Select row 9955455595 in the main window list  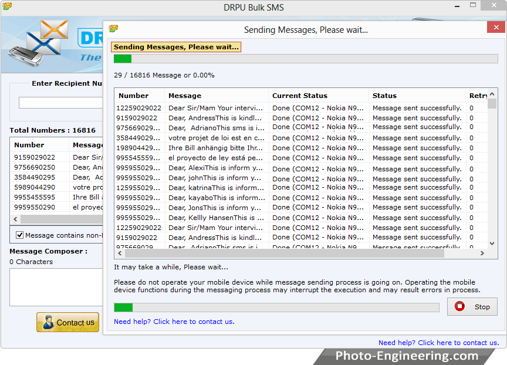click(x=57, y=197)
